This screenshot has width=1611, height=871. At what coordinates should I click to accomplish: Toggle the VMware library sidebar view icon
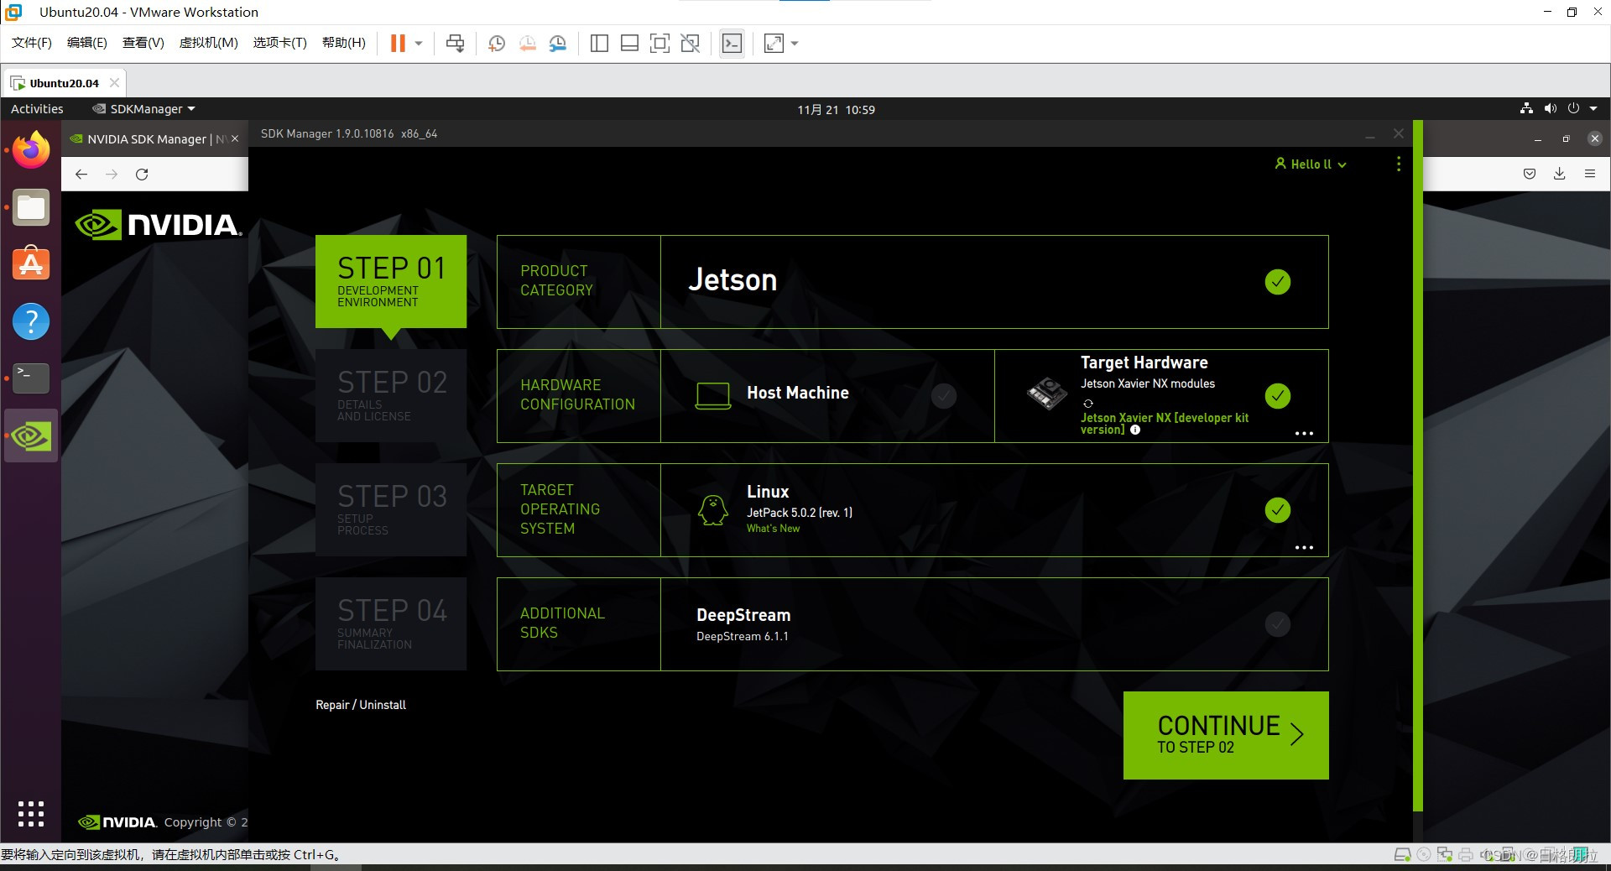point(599,43)
